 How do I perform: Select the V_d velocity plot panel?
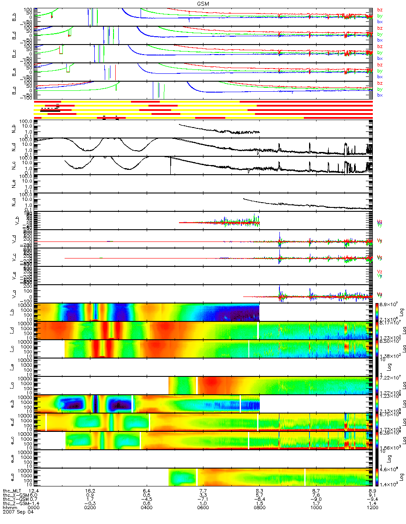pos(204,238)
